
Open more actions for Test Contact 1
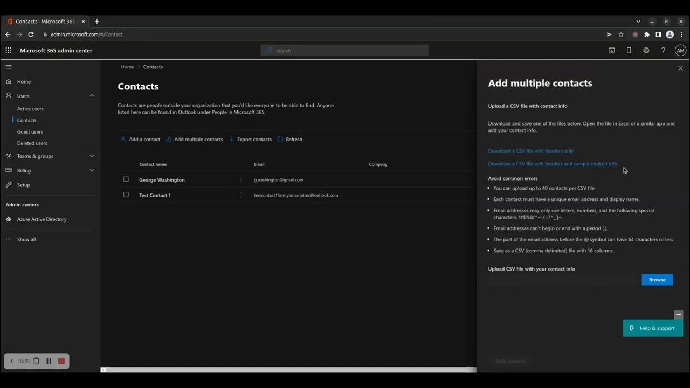coord(241,195)
